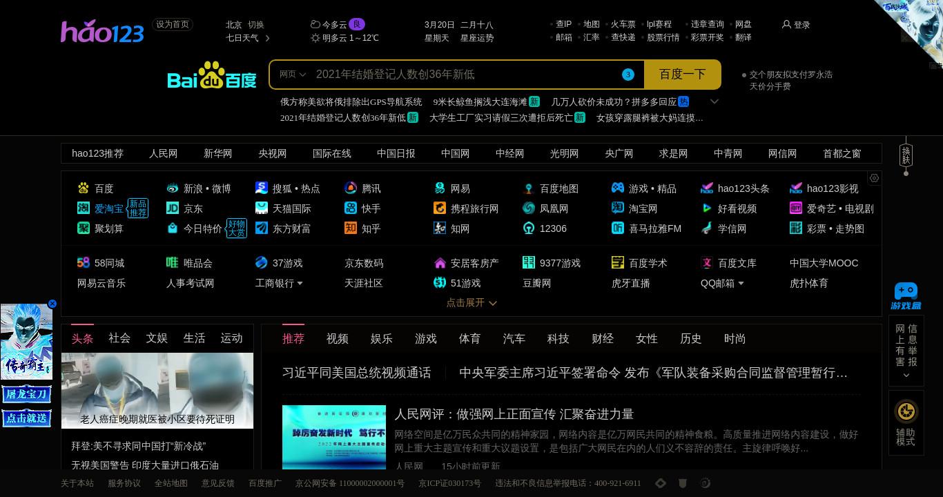This screenshot has height=497, width=943.
Task: Click the 百度一下 search button
Action: pyautogui.click(x=683, y=75)
